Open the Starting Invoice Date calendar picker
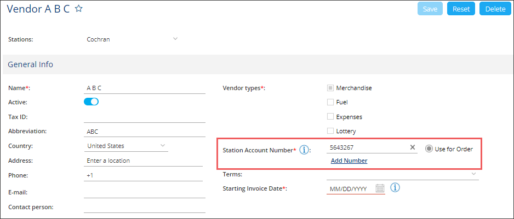The image size is (514, 219). [380, 188]
